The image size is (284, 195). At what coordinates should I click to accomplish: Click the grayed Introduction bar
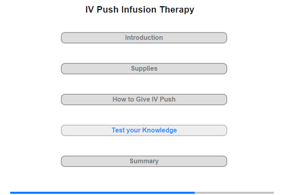pyautogui.click(x=144, y=38)
